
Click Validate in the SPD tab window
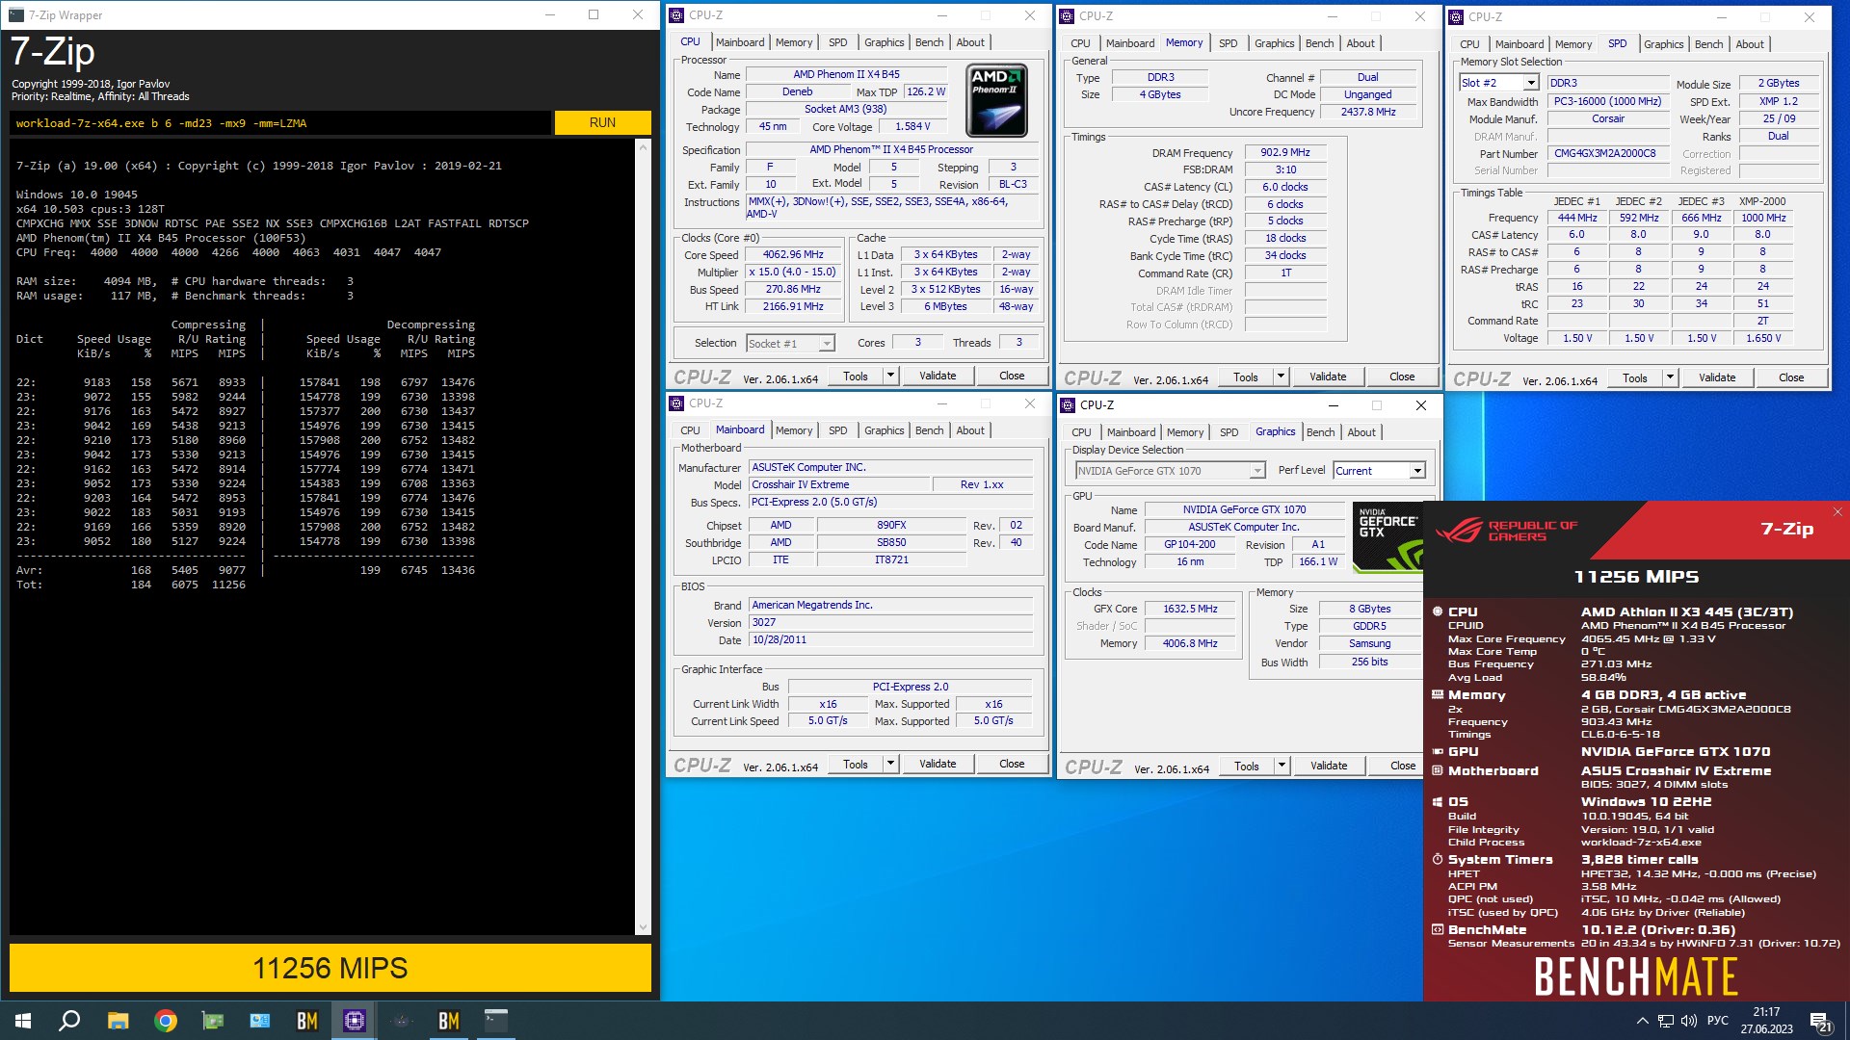coord(1716,377)
